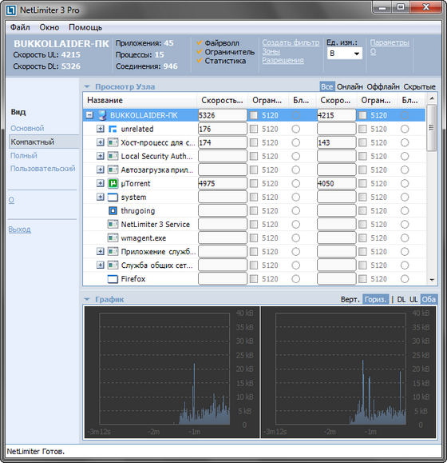Click the Выход link in sidebar
447x463 pixels.
(19, 230)
